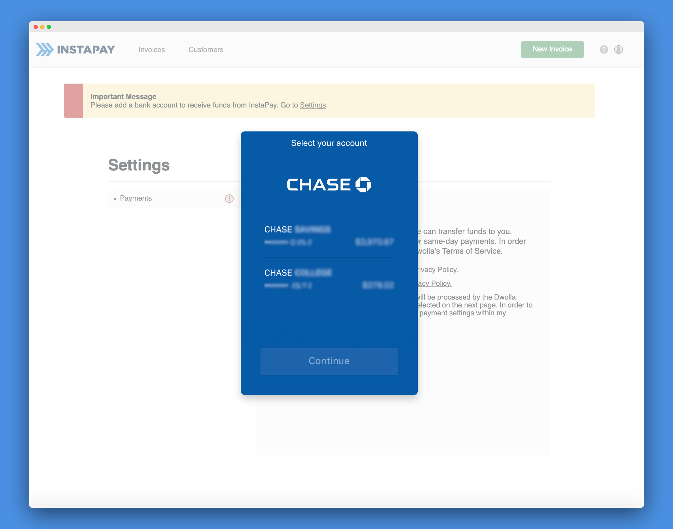This screenshot has width=673, height=529.
Task: Follow the Settings link in the banner
Action: [x=313, y=105]
